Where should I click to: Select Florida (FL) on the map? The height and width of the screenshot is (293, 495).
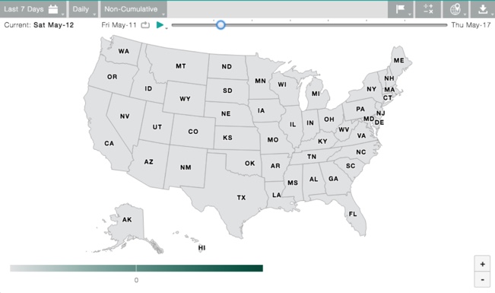tap(353, 214)
